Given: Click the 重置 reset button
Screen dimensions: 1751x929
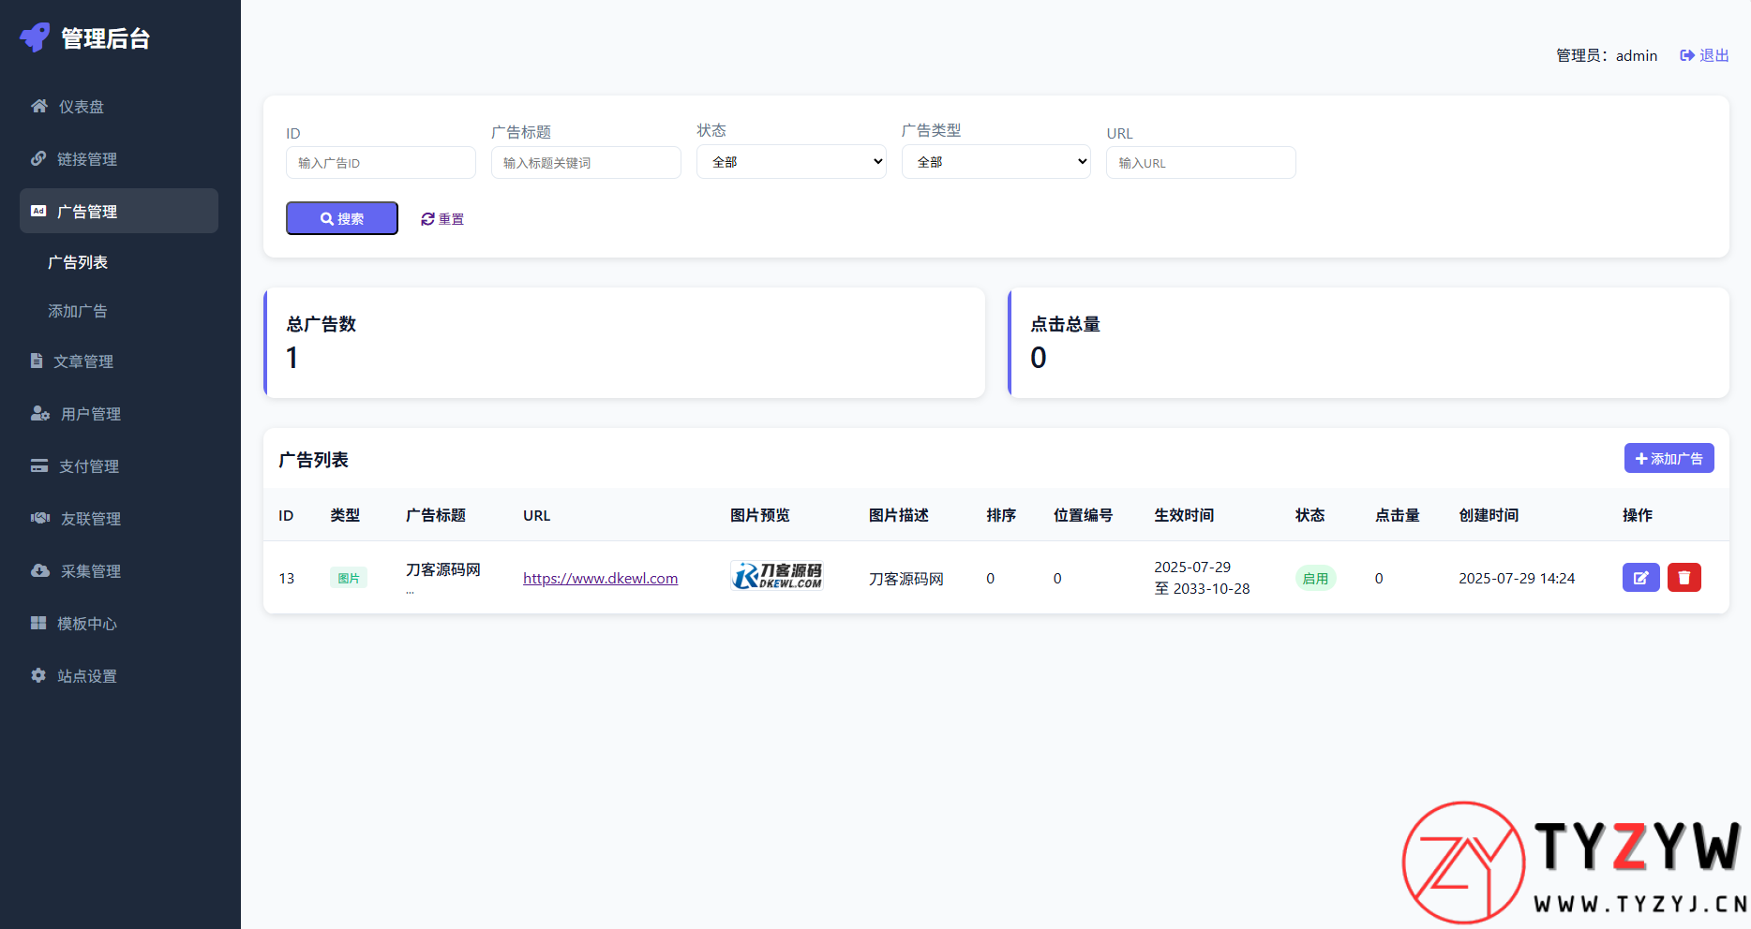Looking at the screenshot, I should click(442, 219).
